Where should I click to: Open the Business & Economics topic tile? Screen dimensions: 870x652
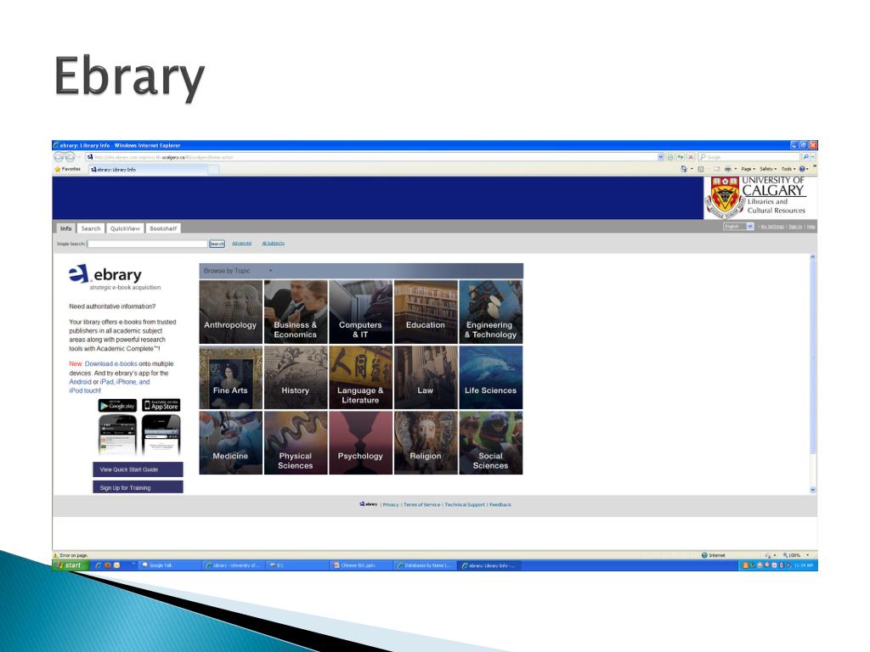click(x=296, y=312)
